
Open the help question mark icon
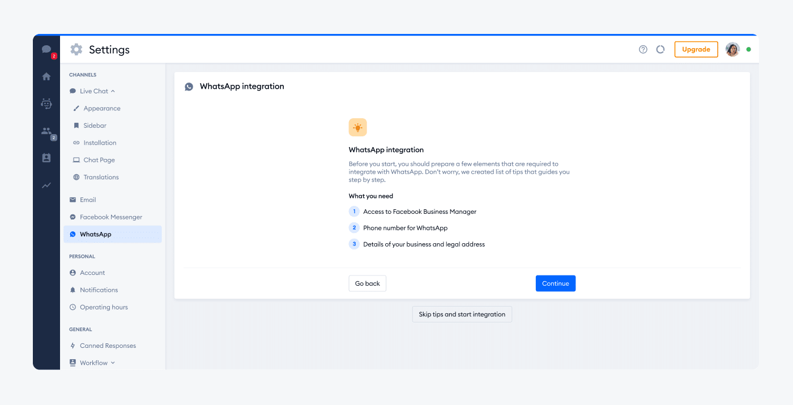click(643, 50)
